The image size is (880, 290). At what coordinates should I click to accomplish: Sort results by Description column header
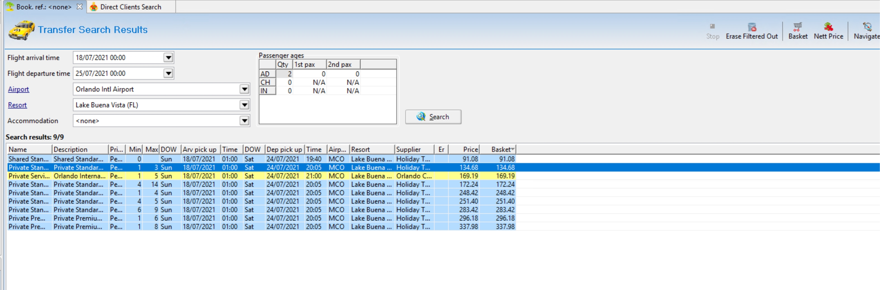[80, 149]
